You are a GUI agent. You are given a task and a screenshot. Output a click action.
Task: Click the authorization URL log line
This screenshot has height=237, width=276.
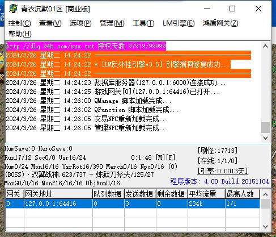click(86, 46)
